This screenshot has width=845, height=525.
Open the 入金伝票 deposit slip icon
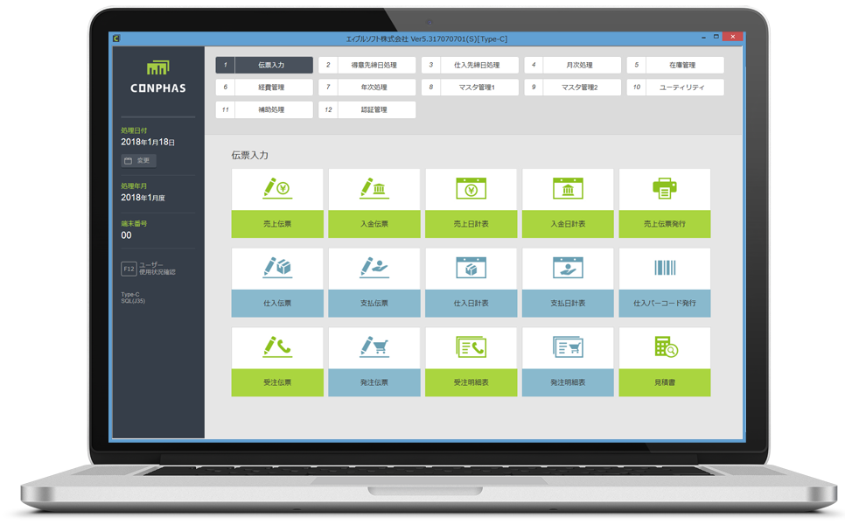pos(374,190)
